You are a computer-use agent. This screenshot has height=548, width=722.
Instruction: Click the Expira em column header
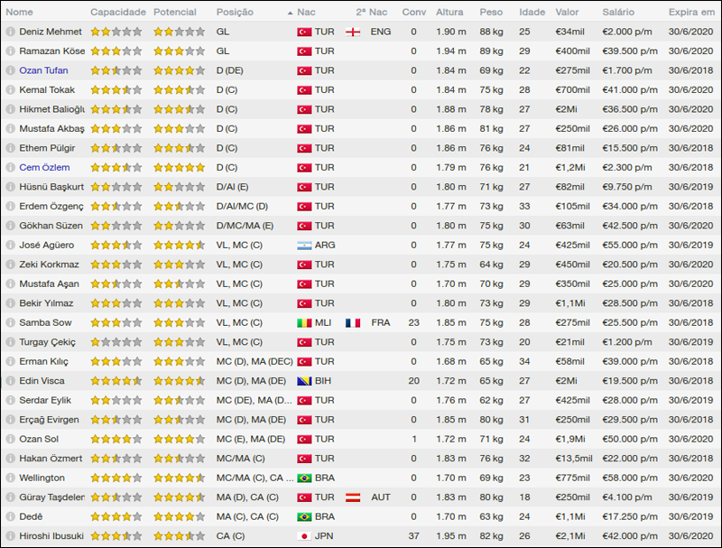pos(692,13)
